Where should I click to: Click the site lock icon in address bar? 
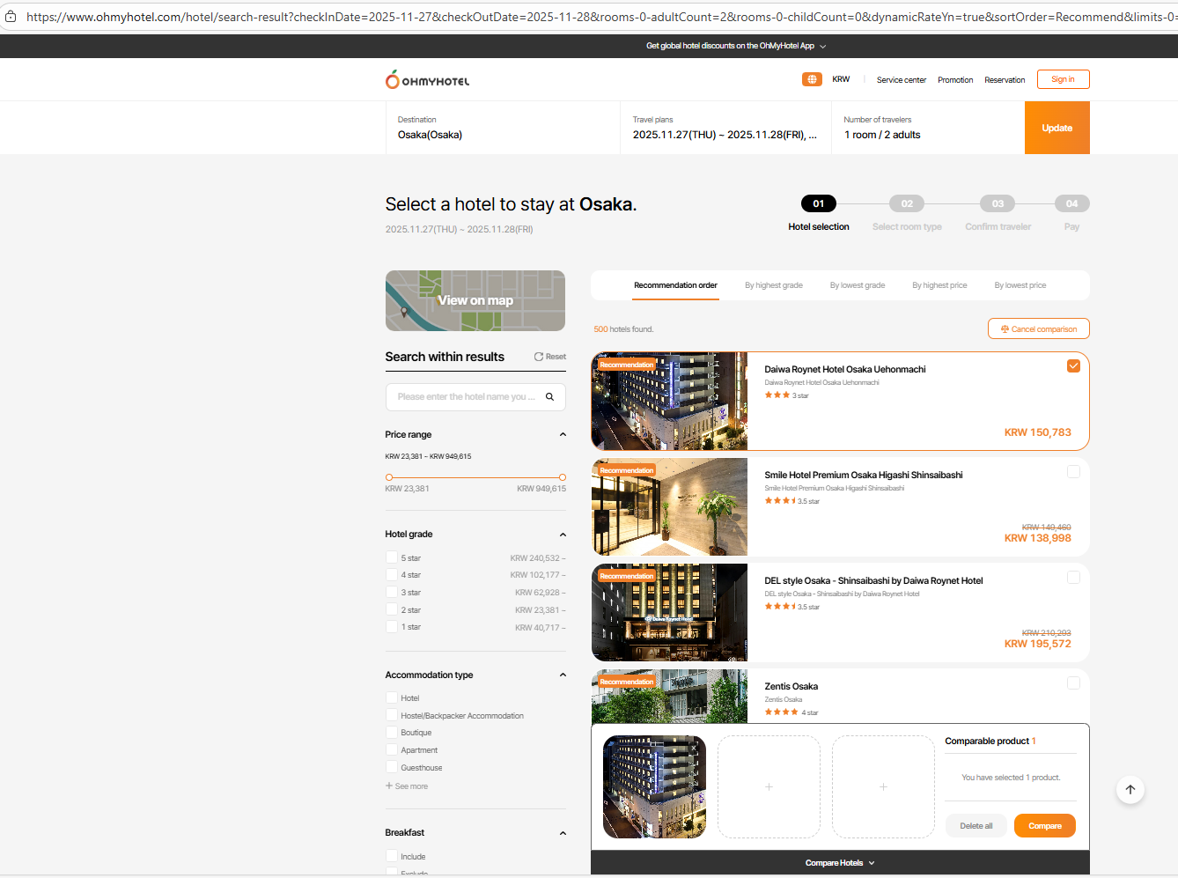coord(11,16)
